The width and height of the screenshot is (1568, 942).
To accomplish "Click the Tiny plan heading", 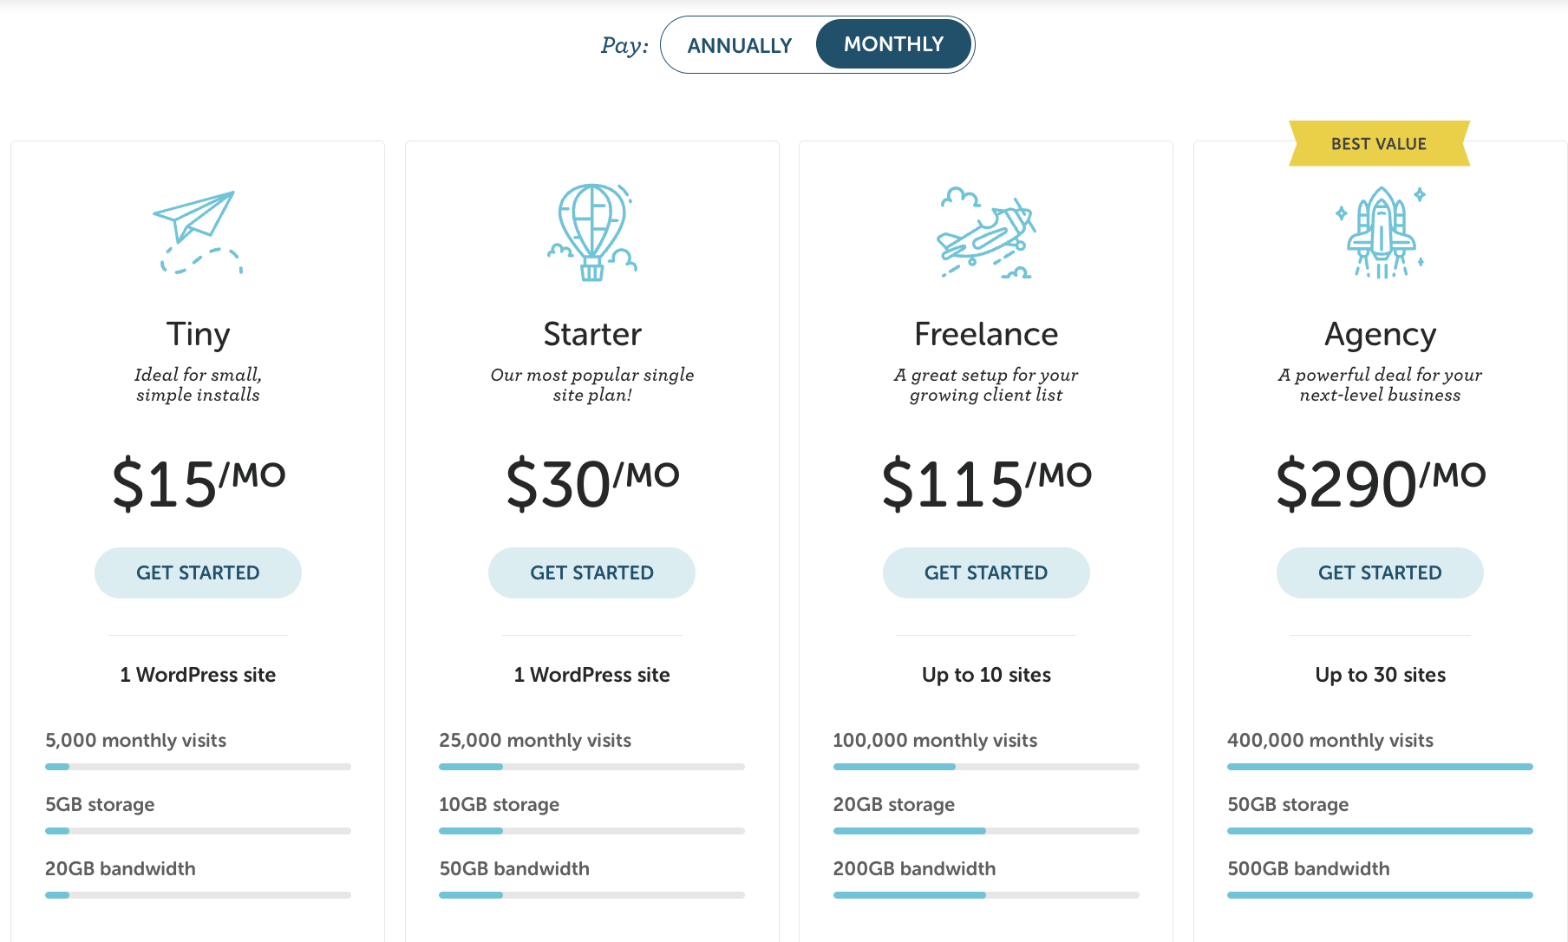I will (x=198, y=334).
